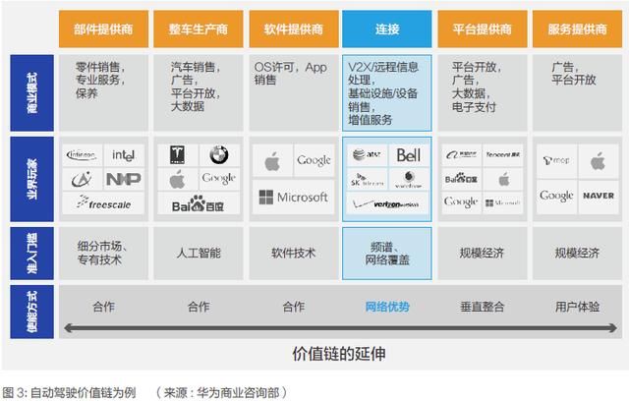Click the T map logo
The width and height of the screenshot is (629, 401).
556,161
